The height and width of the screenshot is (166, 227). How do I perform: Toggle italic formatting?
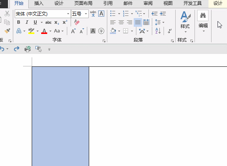[x=27, y=22]
